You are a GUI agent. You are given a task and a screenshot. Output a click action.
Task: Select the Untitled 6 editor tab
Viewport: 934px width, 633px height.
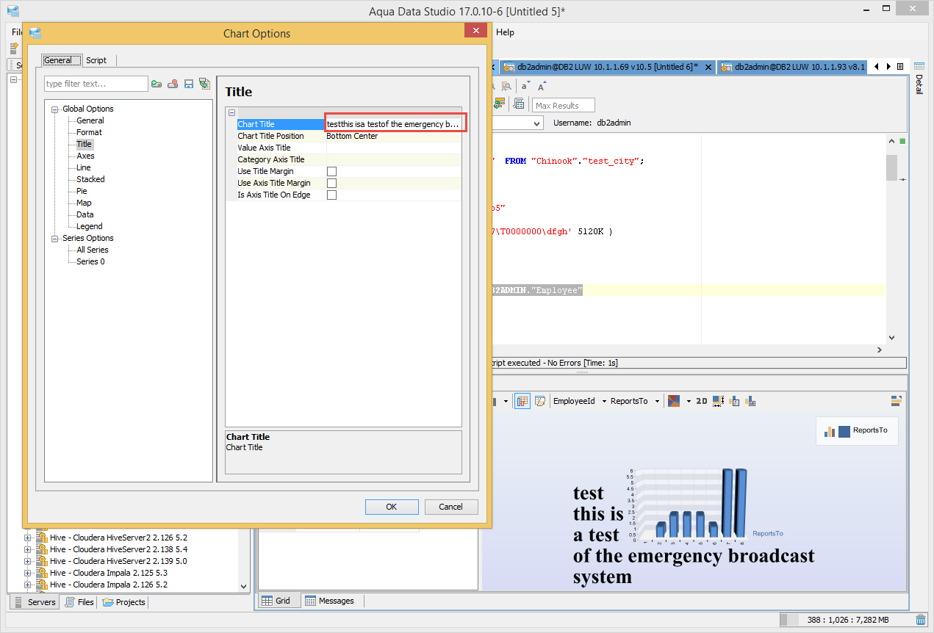[607, 67]
